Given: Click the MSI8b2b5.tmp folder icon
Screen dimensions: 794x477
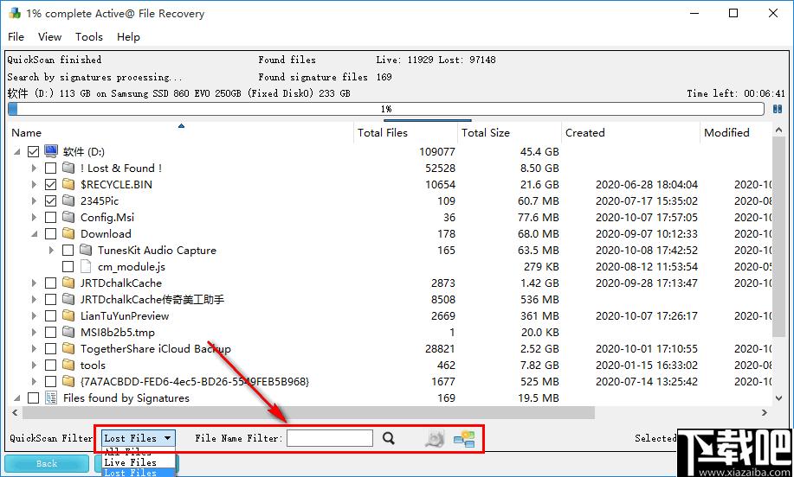Looking at the screenshot, I should point(68,332).
